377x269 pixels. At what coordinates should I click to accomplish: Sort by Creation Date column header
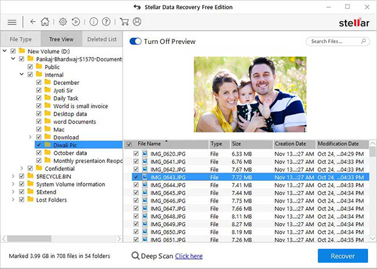pyautogui.click(x=295, y=144)
